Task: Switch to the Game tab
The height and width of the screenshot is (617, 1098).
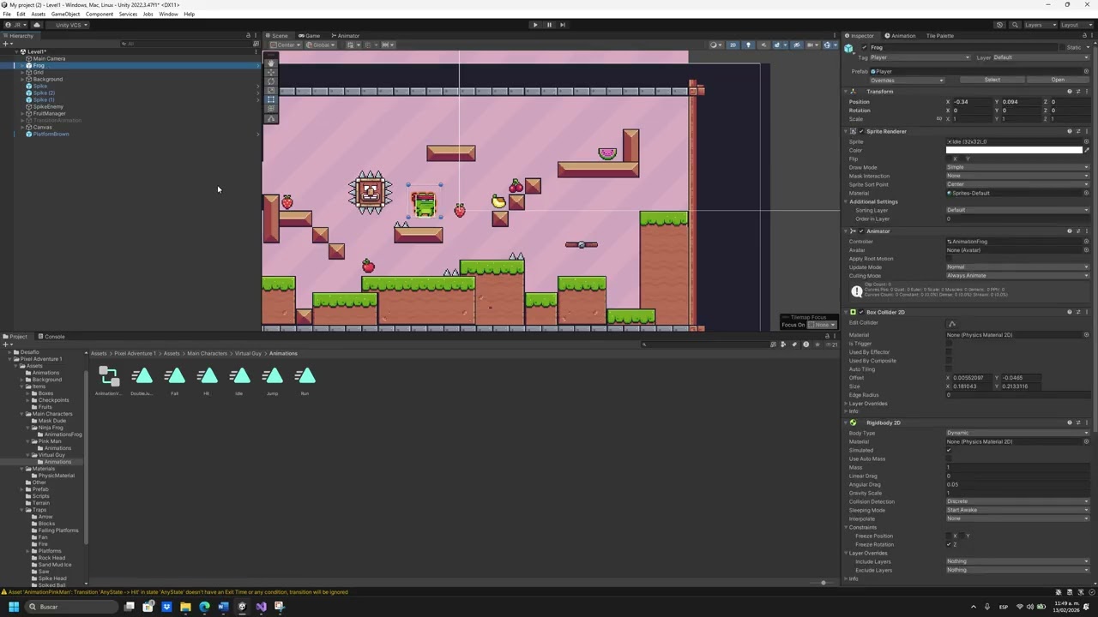Action: [x=310, y=36]
